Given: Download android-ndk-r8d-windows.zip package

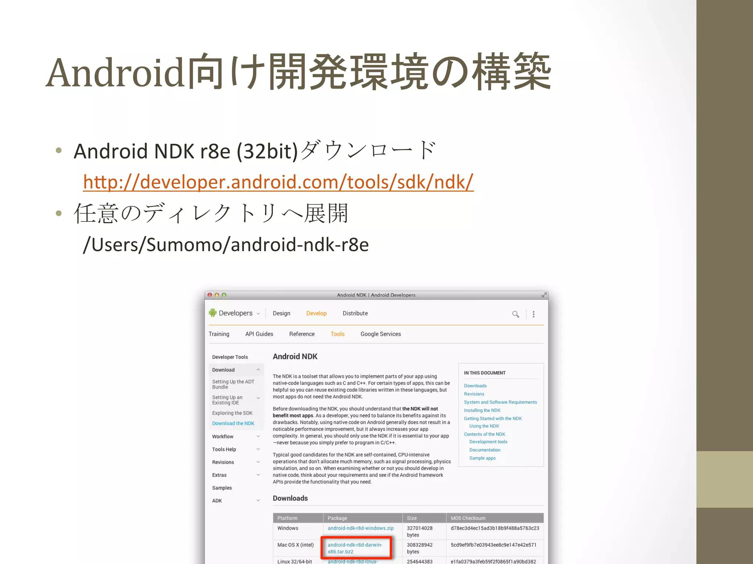Looking at the screenshot, I should tap(360, 528).
